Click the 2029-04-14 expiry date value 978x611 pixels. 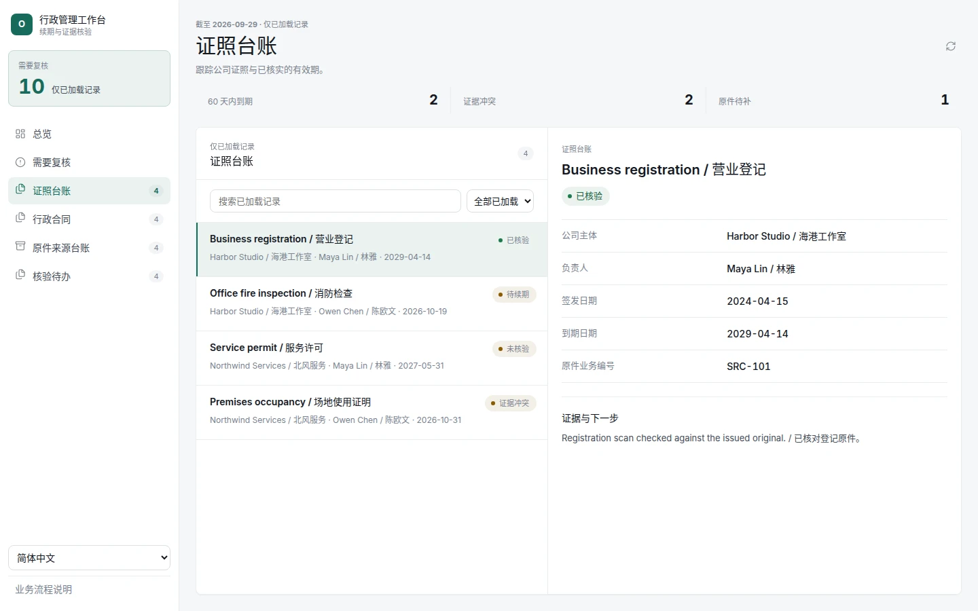[757, 334]
